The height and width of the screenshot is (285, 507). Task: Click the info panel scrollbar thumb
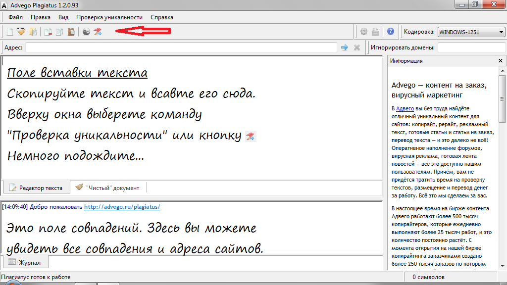(x=502, y=99)
